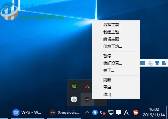
Task: Click the blue bird tray icon
Action: 95,112
